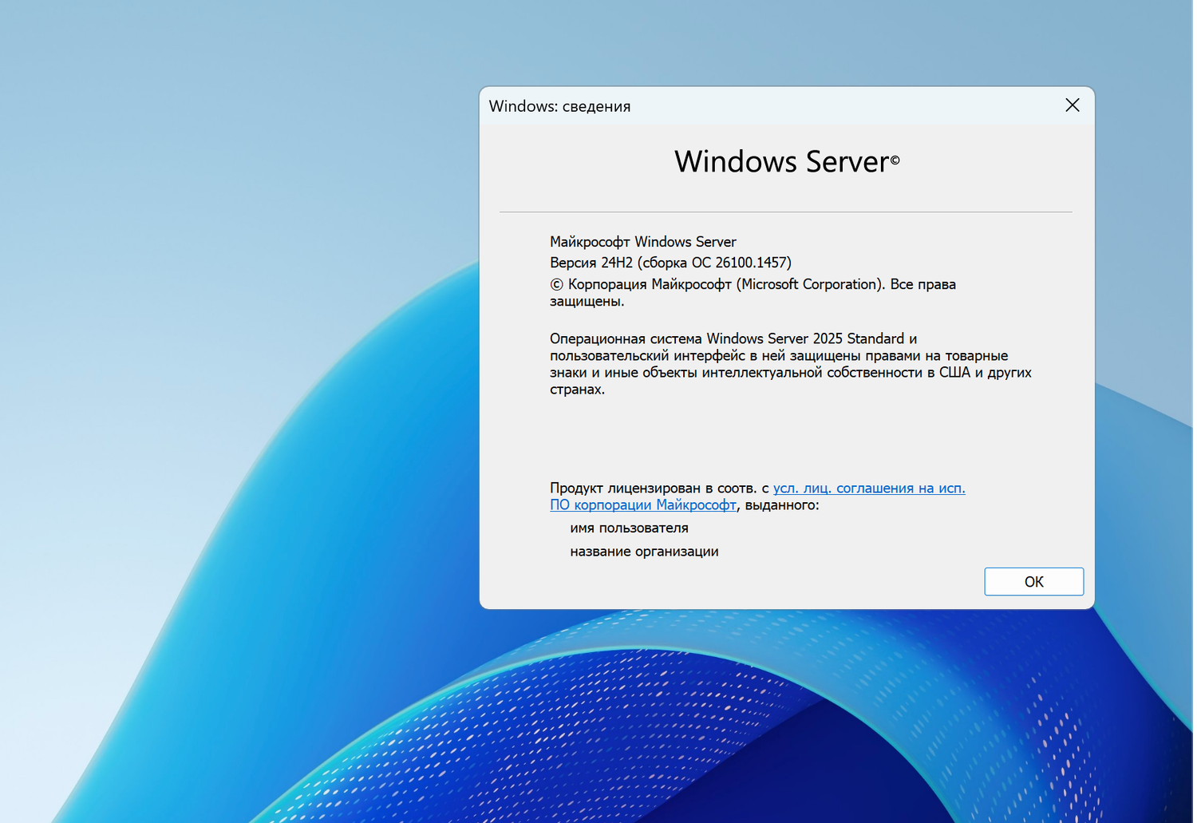Click the имя пользователя username field text
This screenshot has width=1197, height=823.
tap(629, 528)
